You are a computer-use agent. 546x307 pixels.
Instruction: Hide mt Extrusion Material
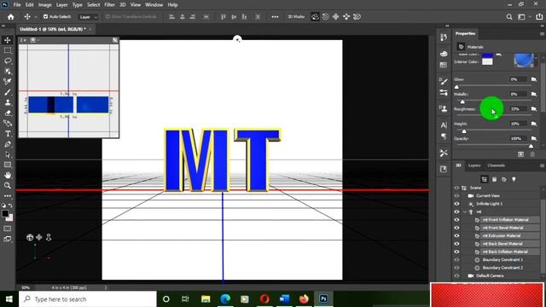point(456,235)
